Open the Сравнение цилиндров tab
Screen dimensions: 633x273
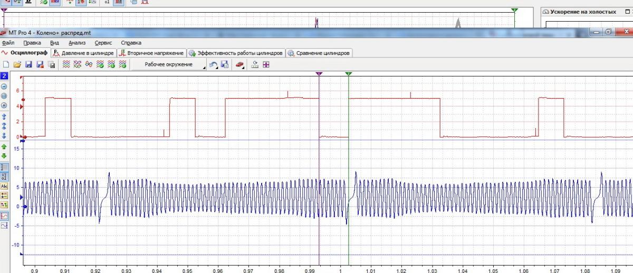(319, 53)
